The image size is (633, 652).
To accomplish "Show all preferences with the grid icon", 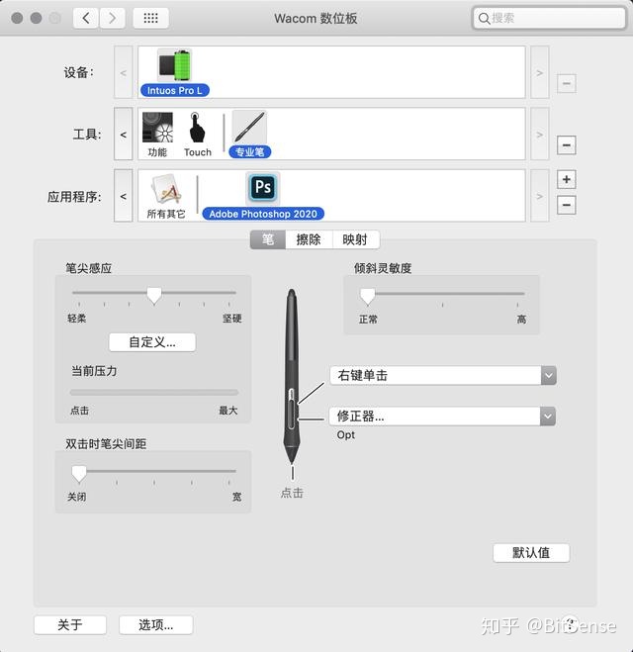I will point(150,18).
